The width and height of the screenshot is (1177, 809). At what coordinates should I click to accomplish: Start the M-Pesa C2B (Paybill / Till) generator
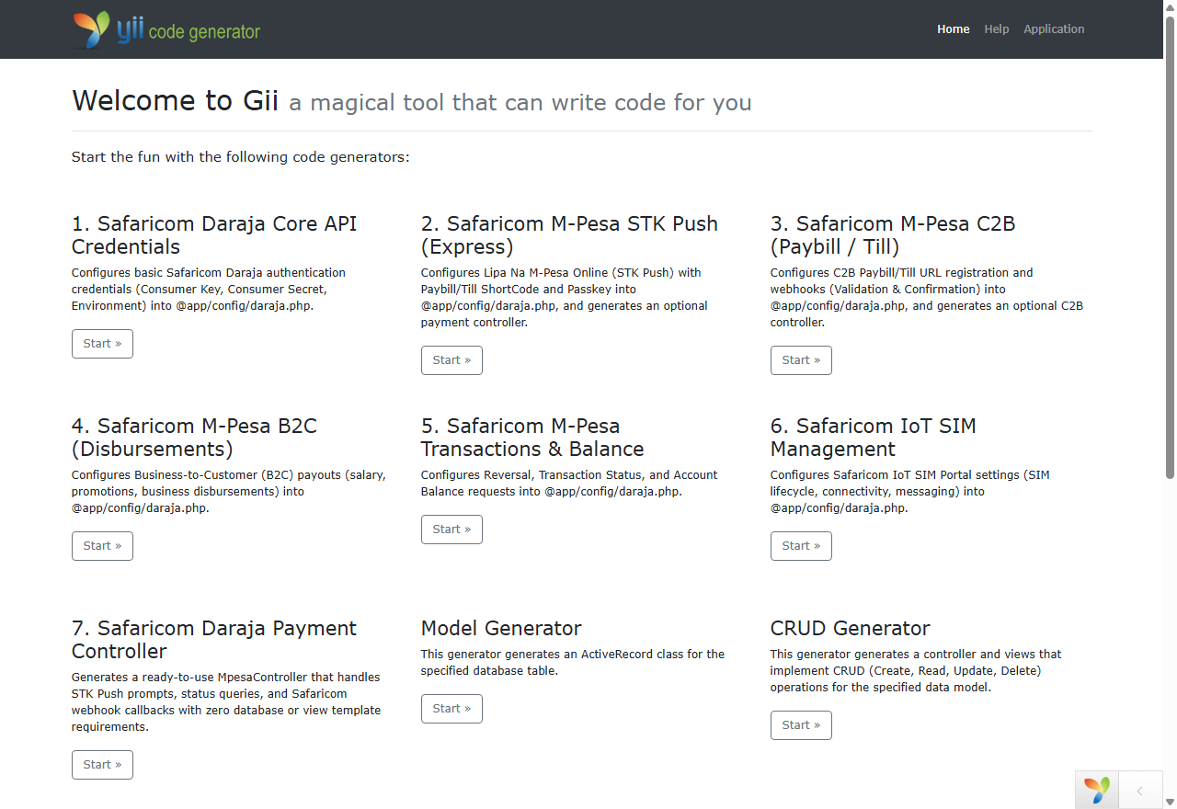[801, 360]
